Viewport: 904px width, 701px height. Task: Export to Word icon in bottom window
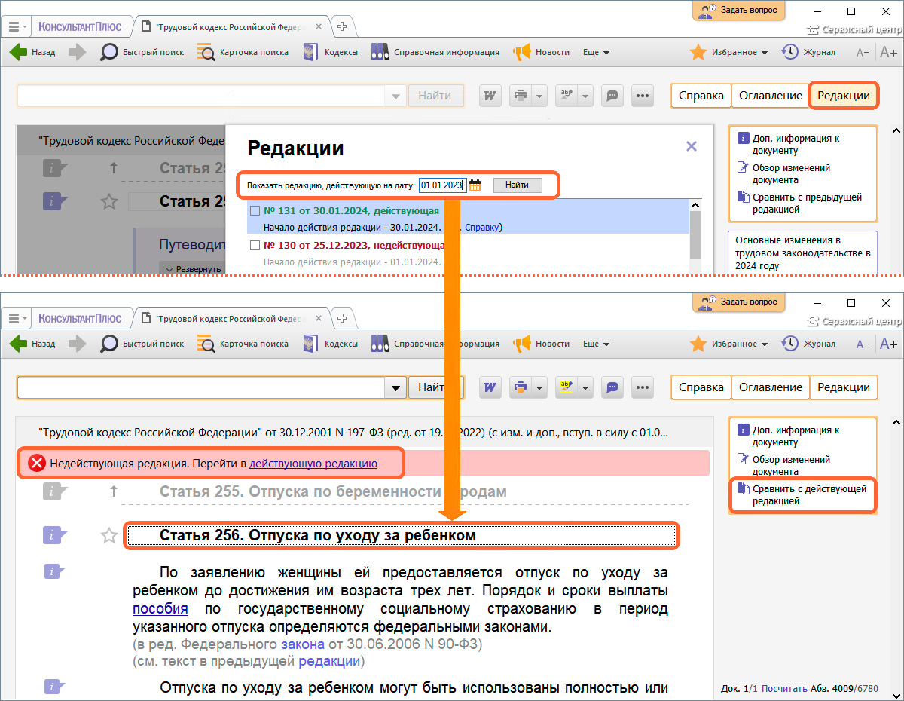490,387
